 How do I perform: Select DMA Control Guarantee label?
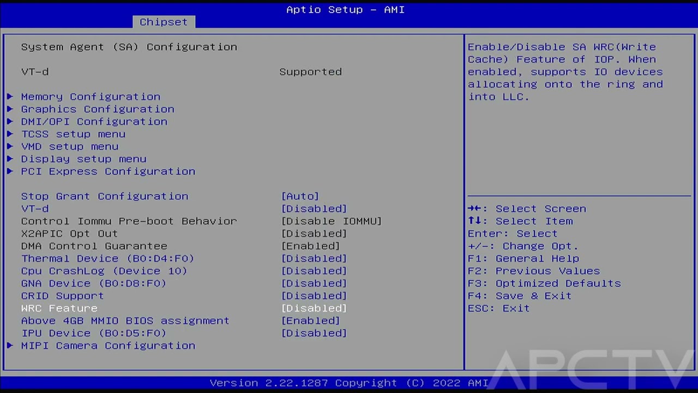(x=94, y=246)
